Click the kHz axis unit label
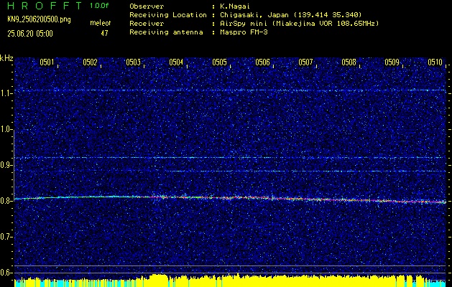 (x=6, y=58)
